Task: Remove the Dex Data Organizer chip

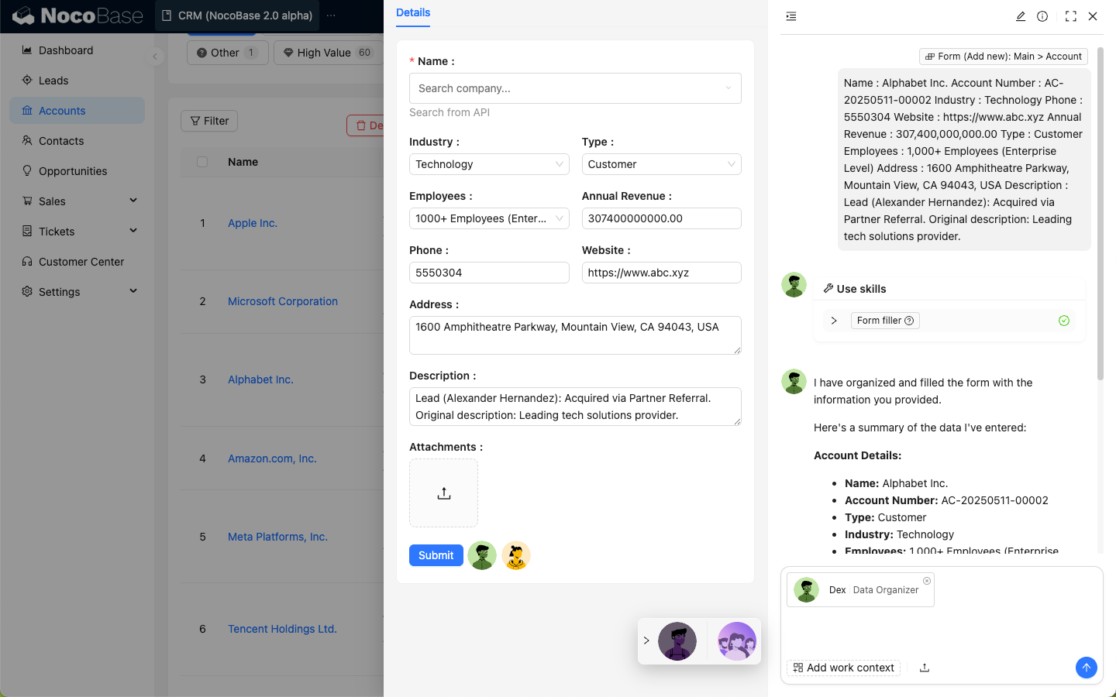Action: (x=926, y=581)
